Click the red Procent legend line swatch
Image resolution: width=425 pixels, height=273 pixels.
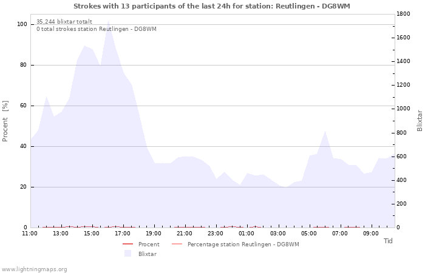(x=127, y=244)
